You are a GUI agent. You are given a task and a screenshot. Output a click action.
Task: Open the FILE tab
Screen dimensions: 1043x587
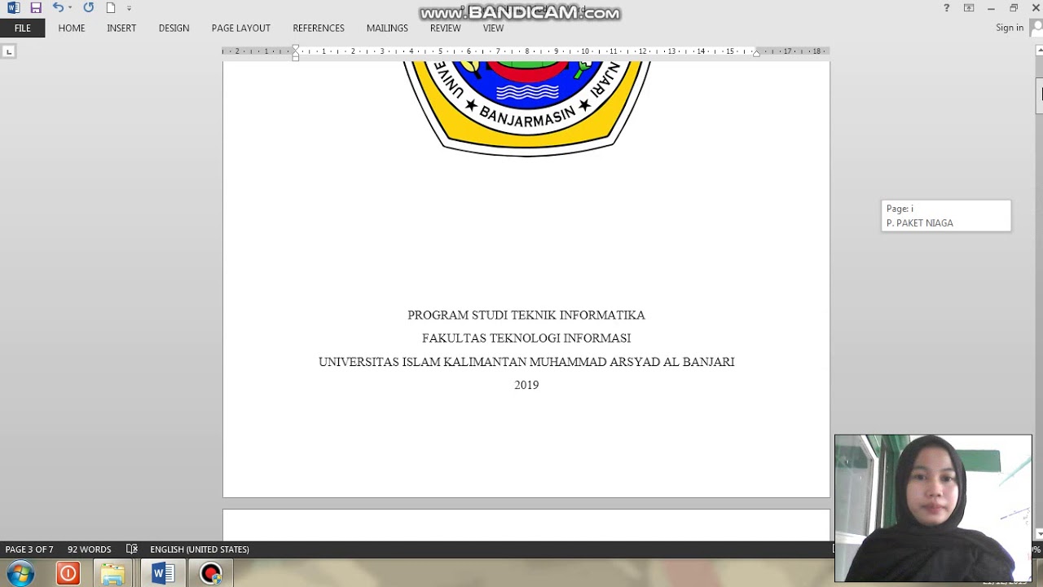coord(22,28)
